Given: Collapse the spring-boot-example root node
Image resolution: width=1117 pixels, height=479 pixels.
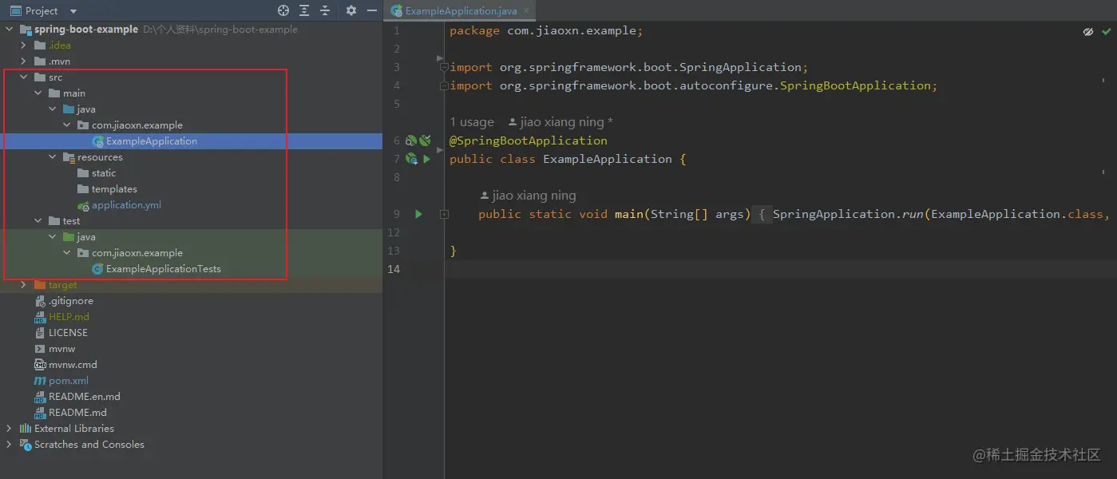Looking at the screenshot, I should pos(10,30).
